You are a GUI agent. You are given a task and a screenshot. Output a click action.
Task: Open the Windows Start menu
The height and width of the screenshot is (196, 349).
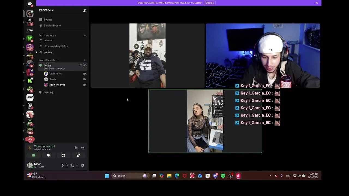[x=107, y=176]
